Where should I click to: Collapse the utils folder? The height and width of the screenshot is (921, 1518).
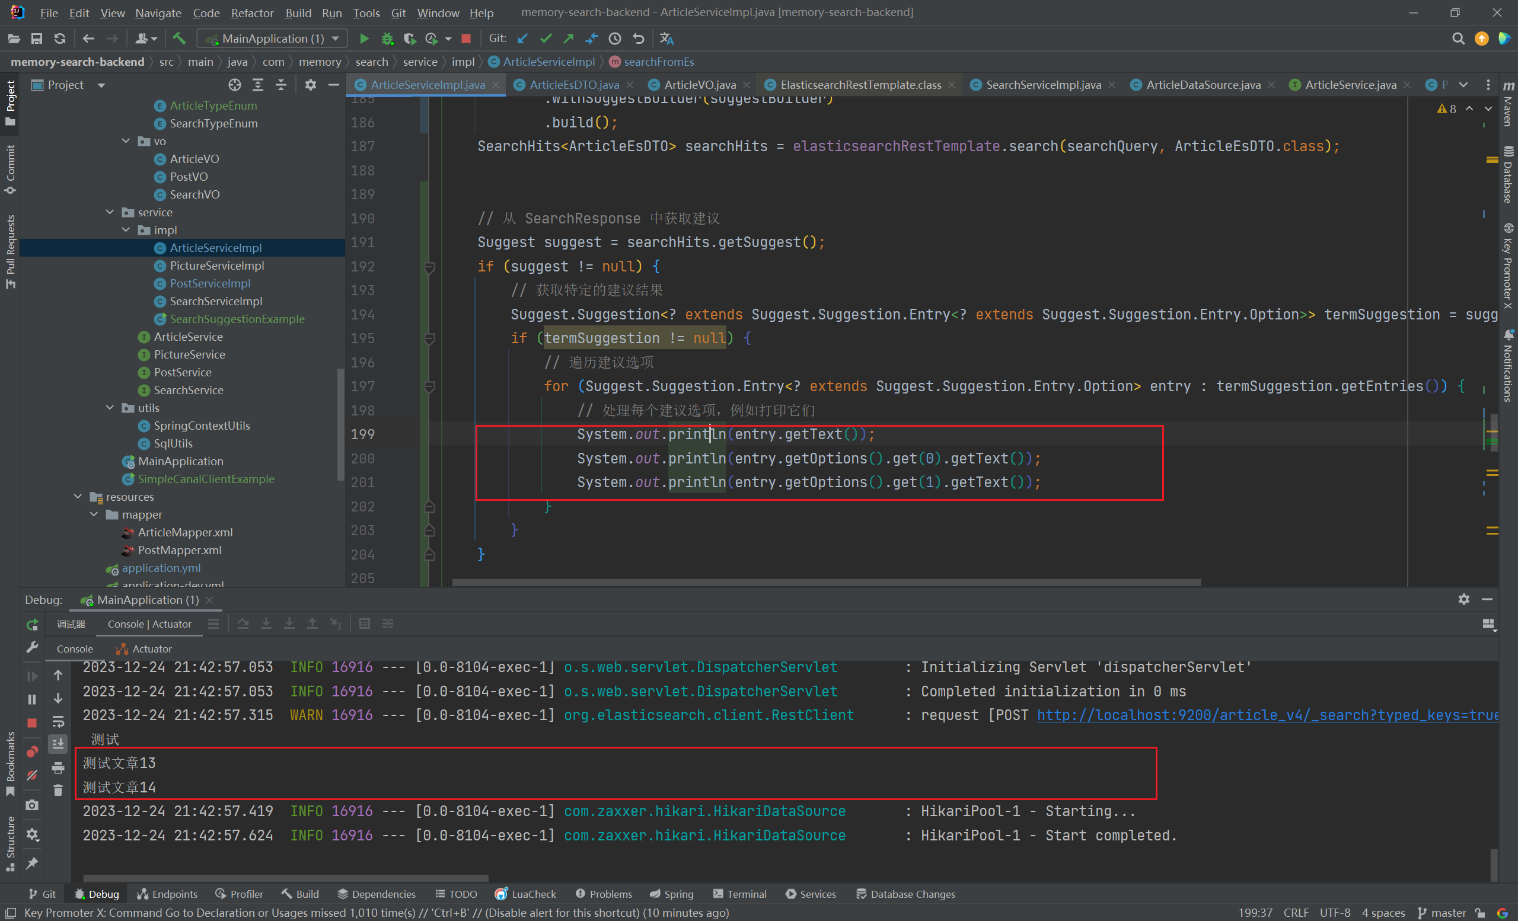pos(110,408)
